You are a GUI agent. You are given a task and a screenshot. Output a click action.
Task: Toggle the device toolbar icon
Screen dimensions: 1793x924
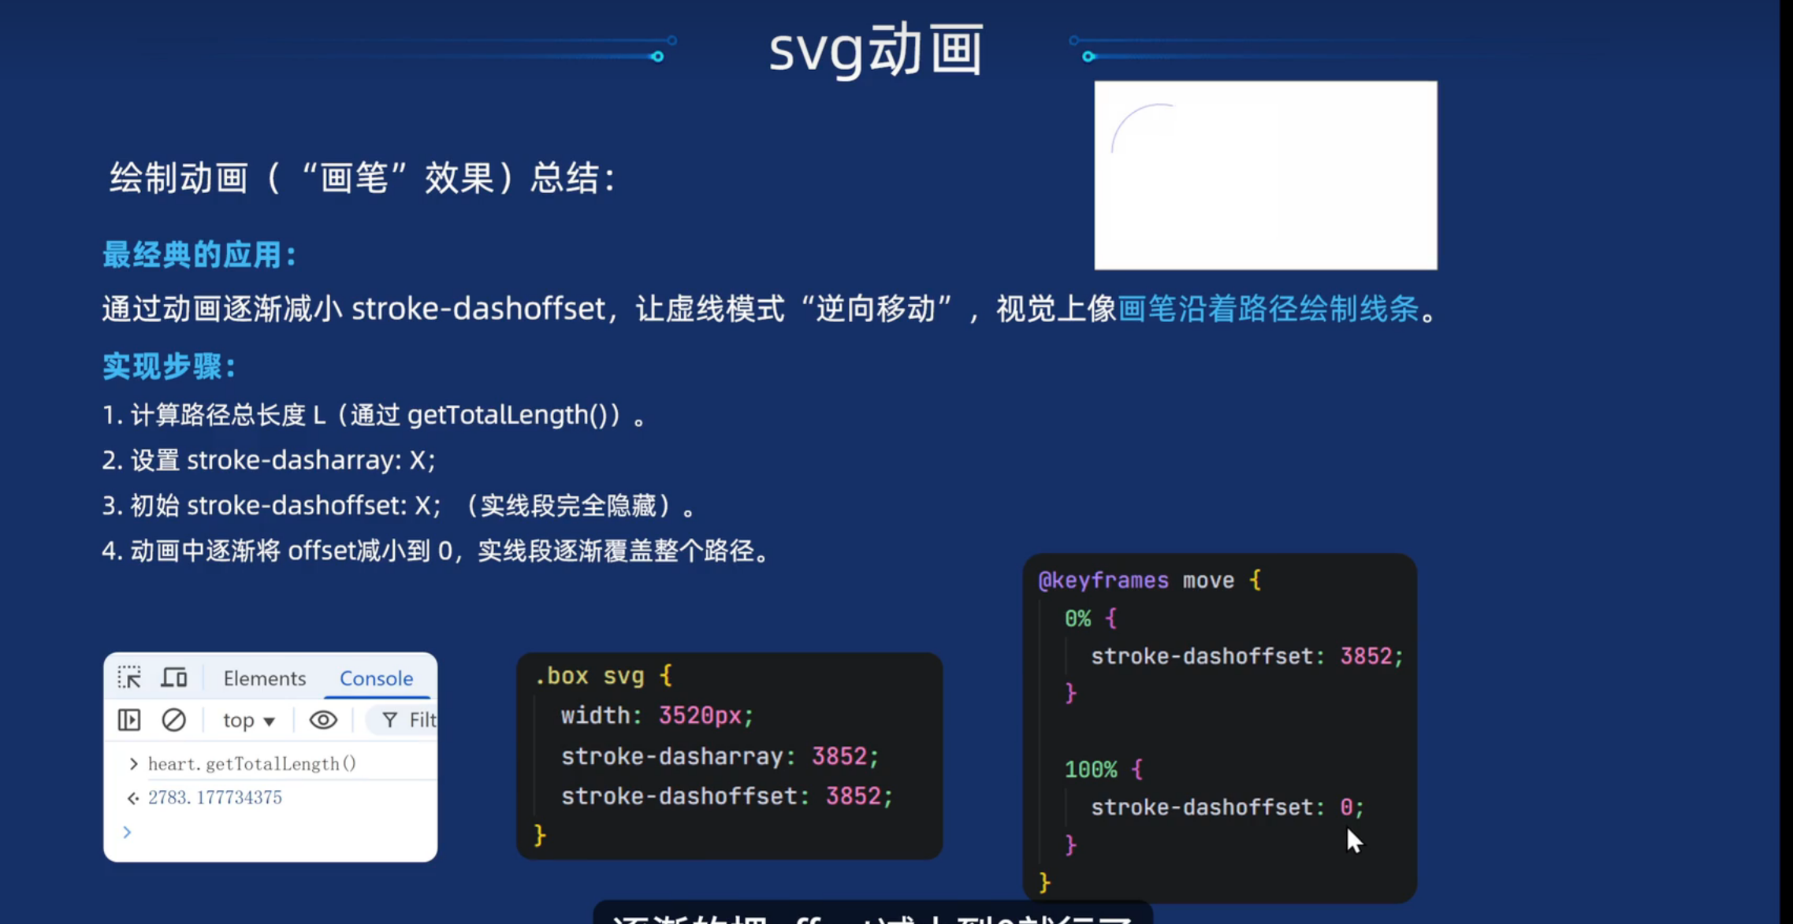[x=174, y=677]
